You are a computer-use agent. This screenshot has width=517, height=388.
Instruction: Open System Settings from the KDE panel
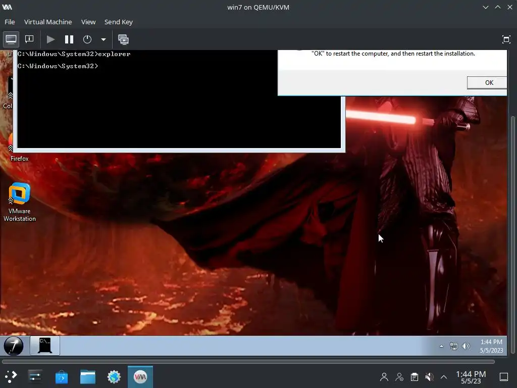point(35,376)
